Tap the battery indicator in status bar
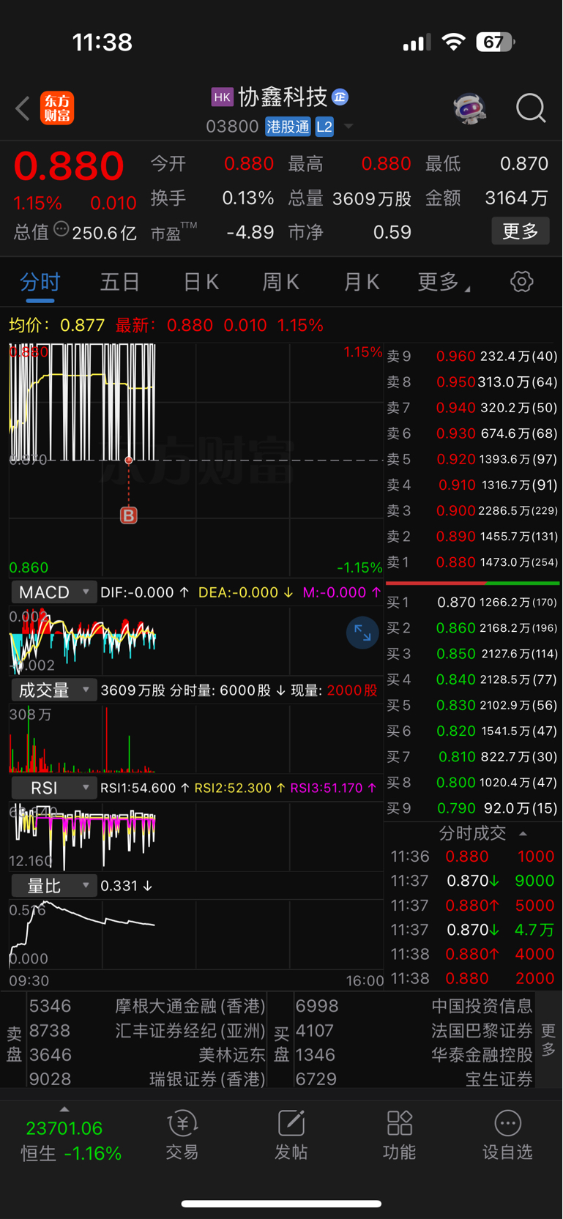Screen dimensions: 563x1219 pos(496,42)
